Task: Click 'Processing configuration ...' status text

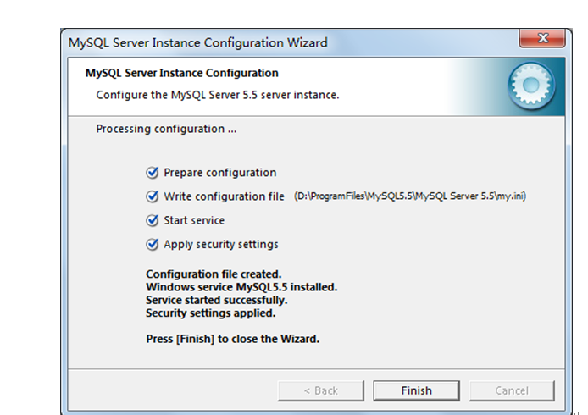Action: pos(166,129)
